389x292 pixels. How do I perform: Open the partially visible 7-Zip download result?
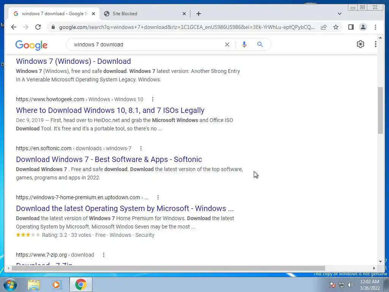click(44, 264)
